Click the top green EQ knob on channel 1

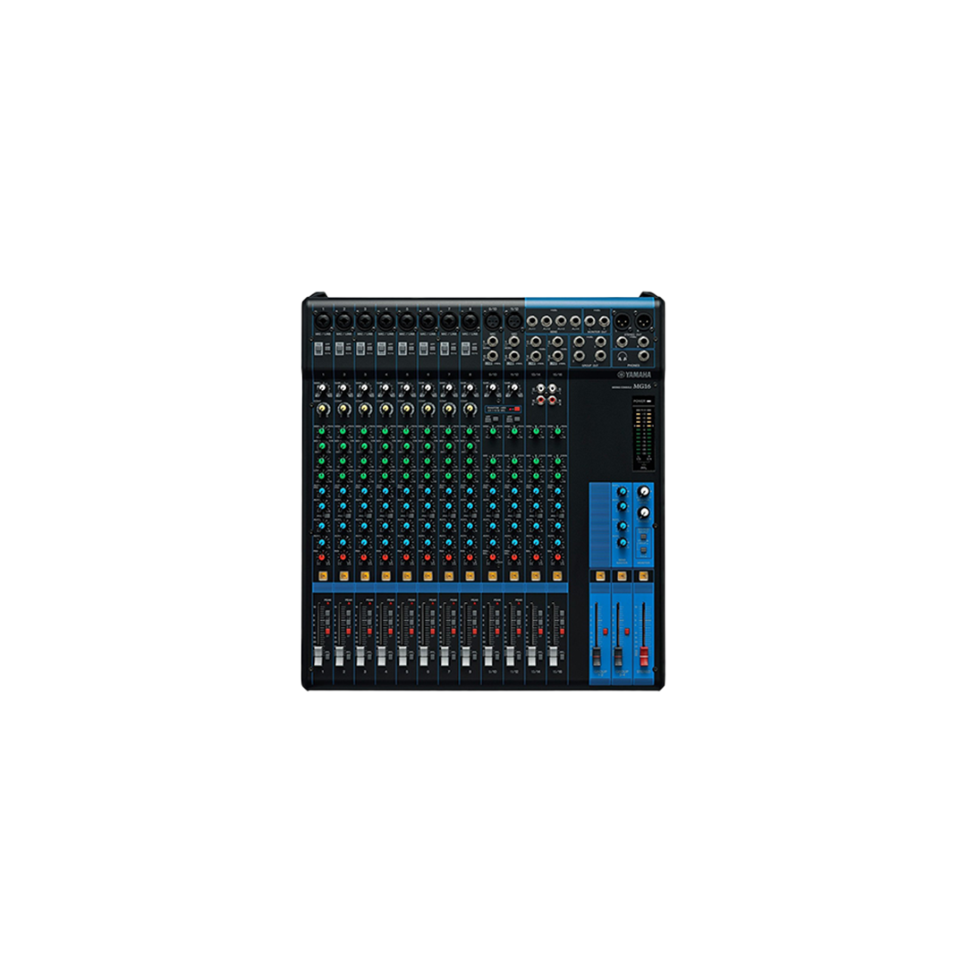[322, 431]
